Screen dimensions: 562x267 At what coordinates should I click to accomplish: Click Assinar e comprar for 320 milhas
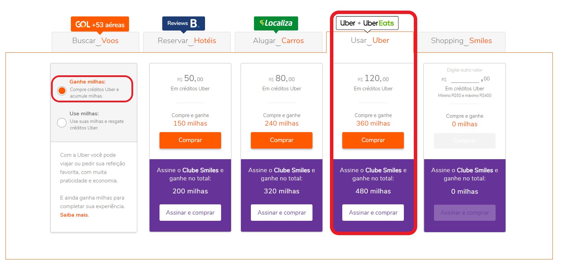pos(282,213)
